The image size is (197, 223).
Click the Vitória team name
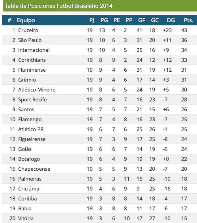tap(26, 218)
